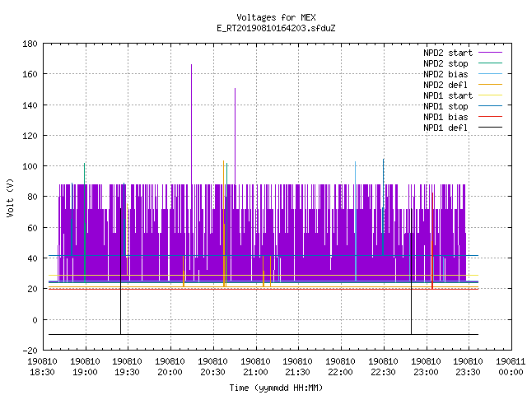
Task: Click the 'NPD2 defl' legend label
Action: tap(445, 85)
